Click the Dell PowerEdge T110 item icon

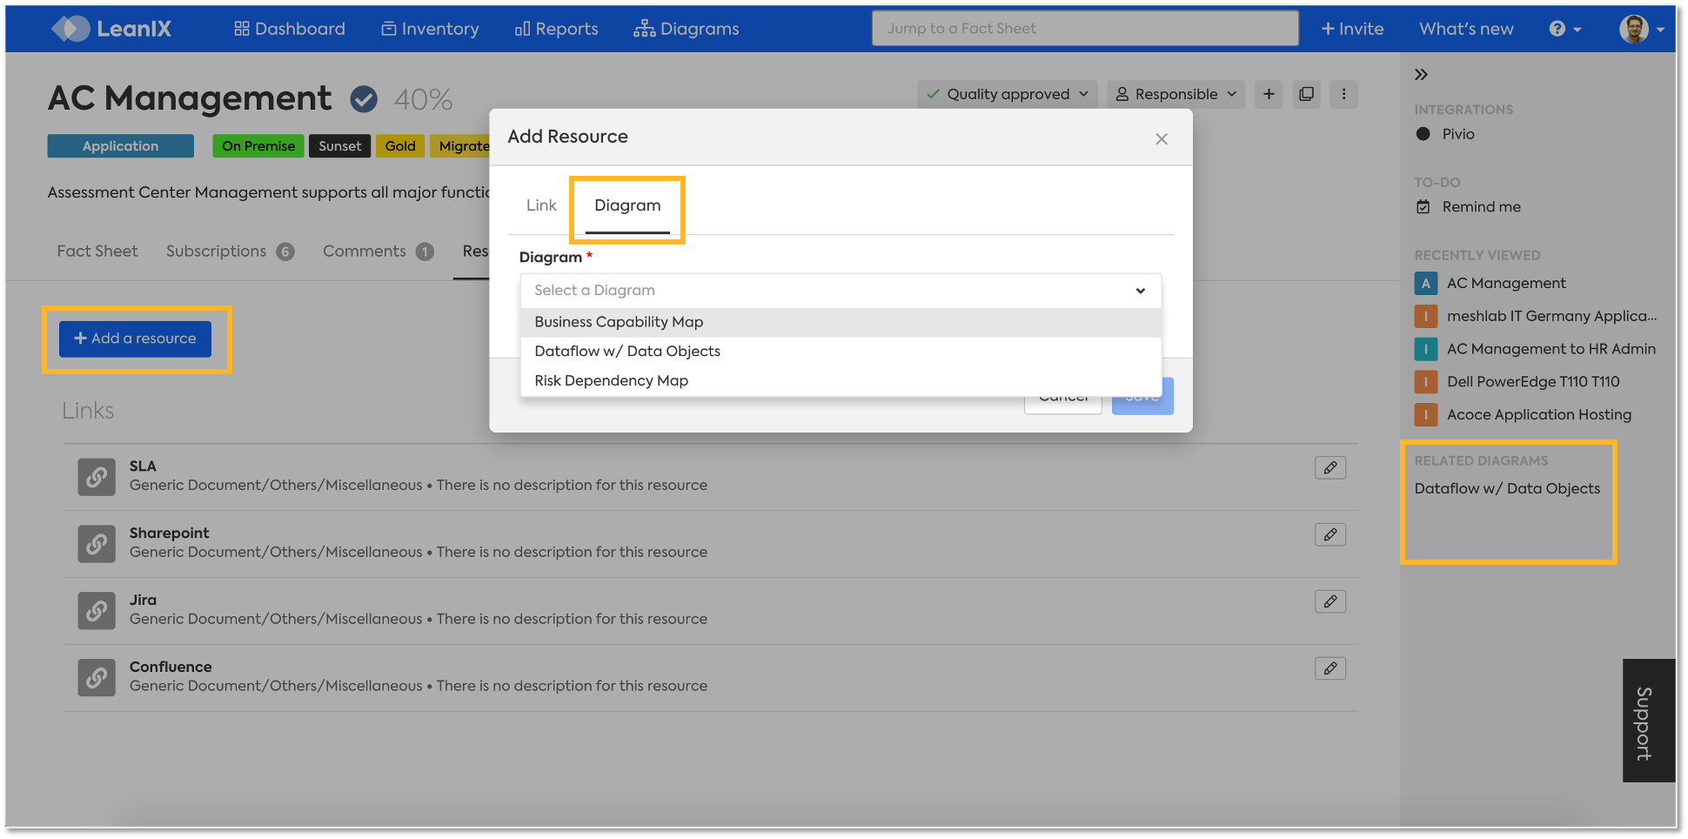pyautogui.click(x=1426, y=382)
